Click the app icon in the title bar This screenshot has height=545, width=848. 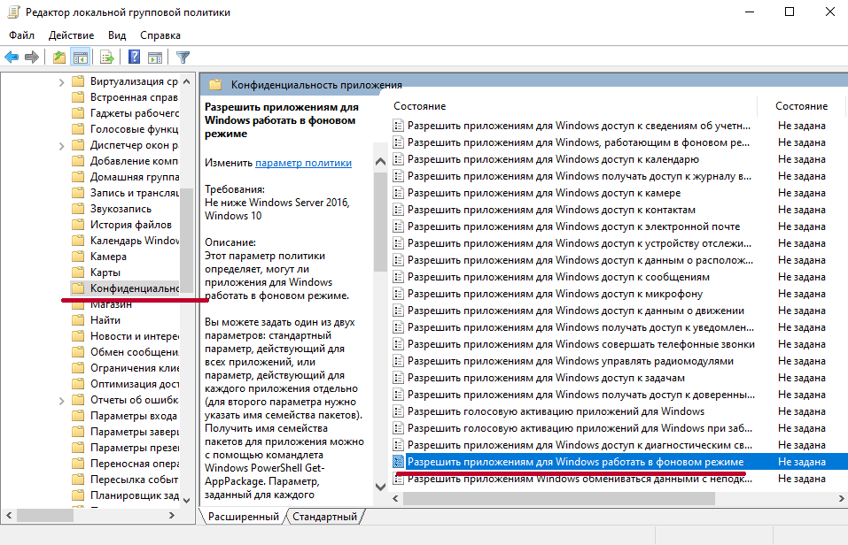[13, 12]
